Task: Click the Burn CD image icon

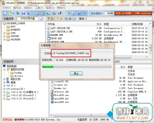Action: [54, 13]
